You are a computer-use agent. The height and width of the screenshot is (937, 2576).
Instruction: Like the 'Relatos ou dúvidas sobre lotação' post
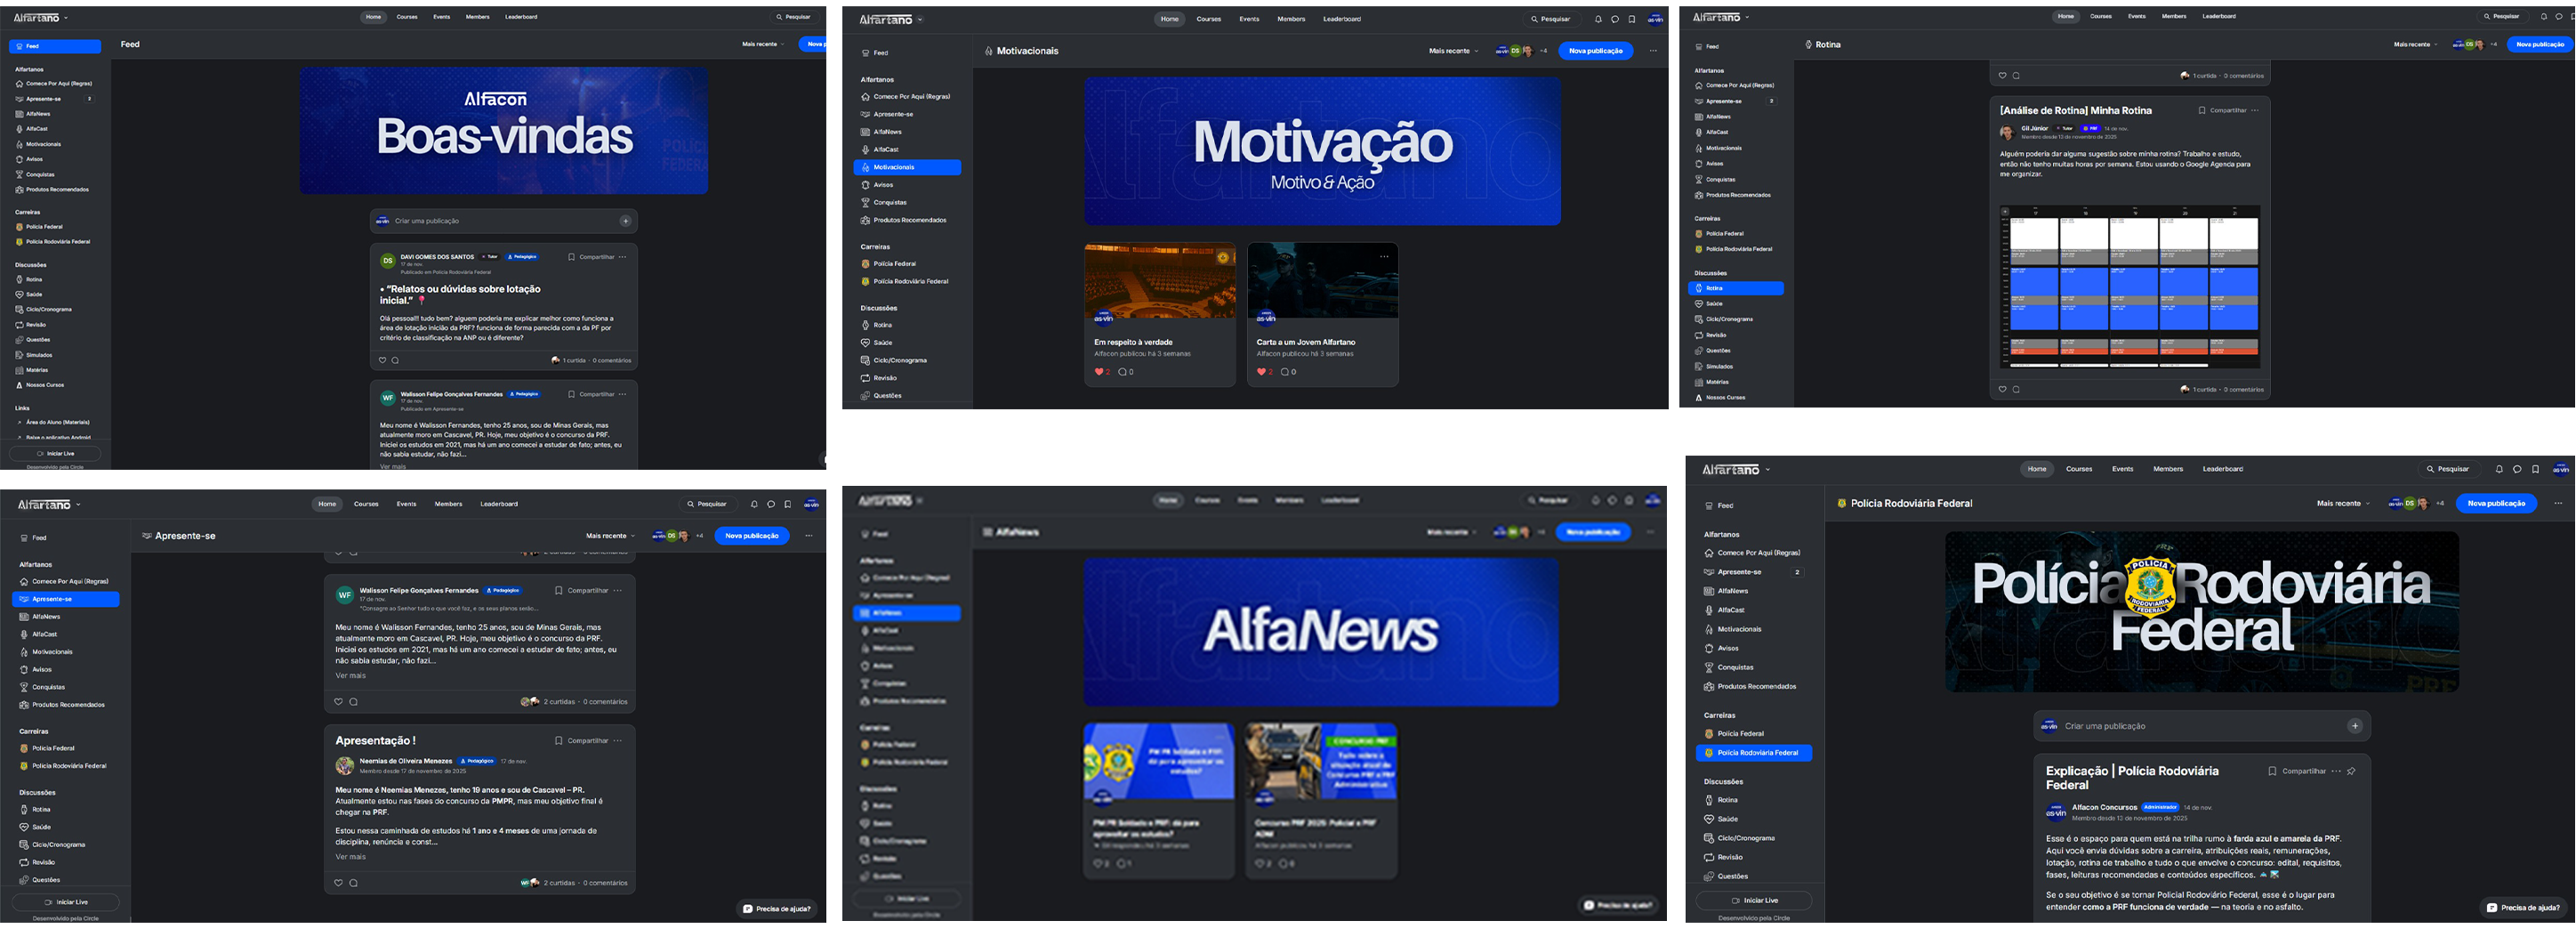click(382, 360)
